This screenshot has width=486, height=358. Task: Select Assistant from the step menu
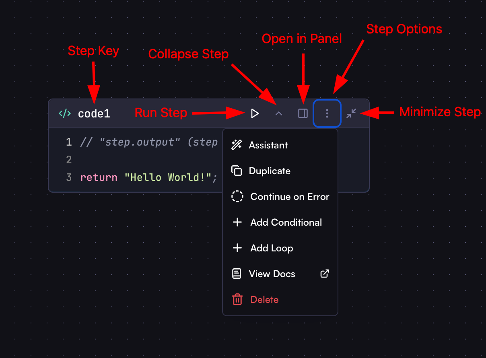[269, 145]
